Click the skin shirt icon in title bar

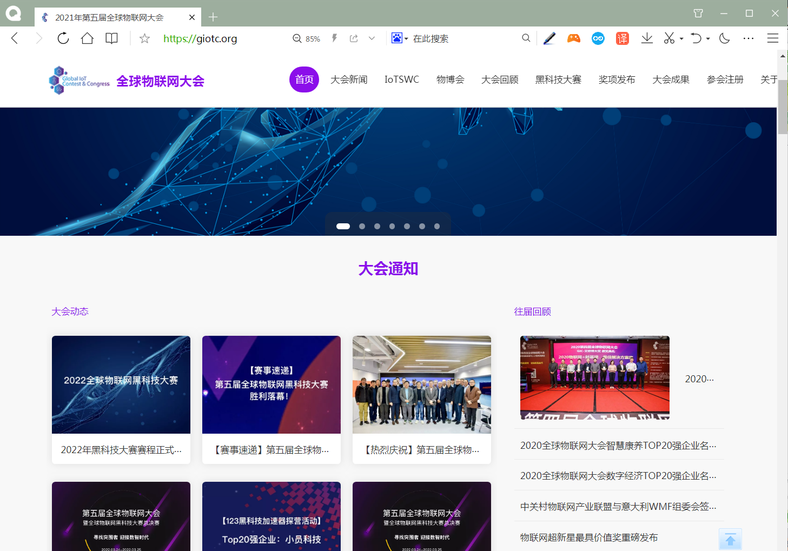tap(698, 13)
